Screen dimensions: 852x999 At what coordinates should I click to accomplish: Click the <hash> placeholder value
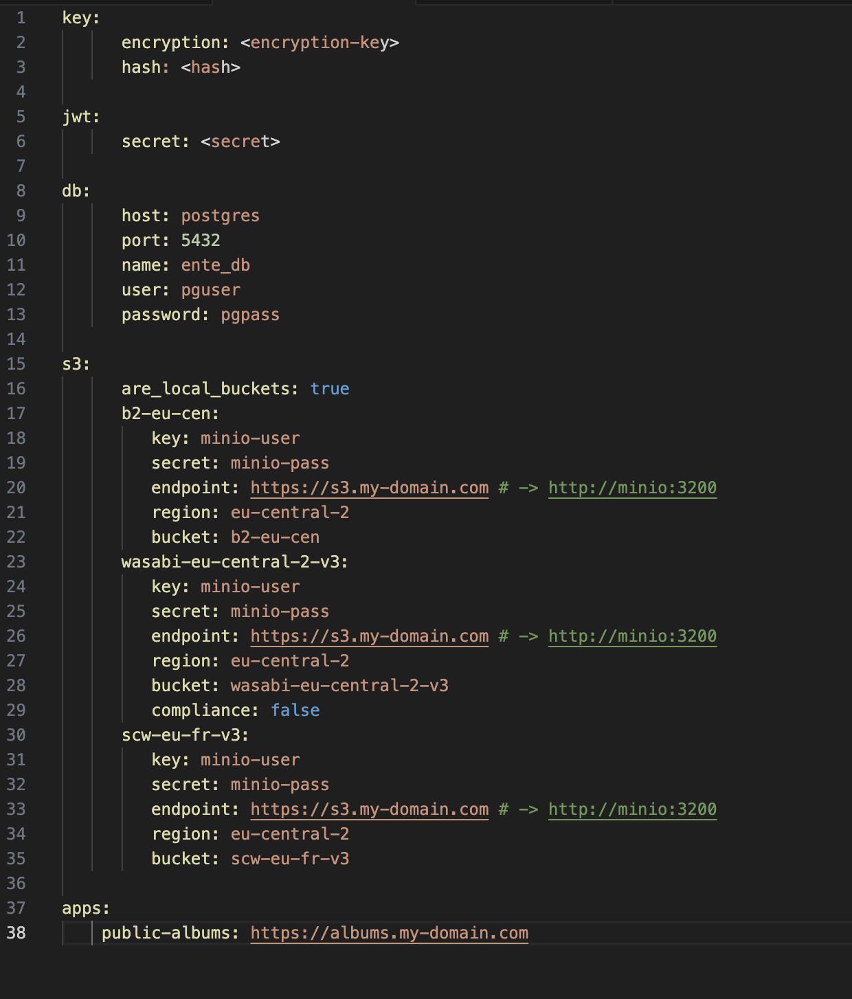210,67
